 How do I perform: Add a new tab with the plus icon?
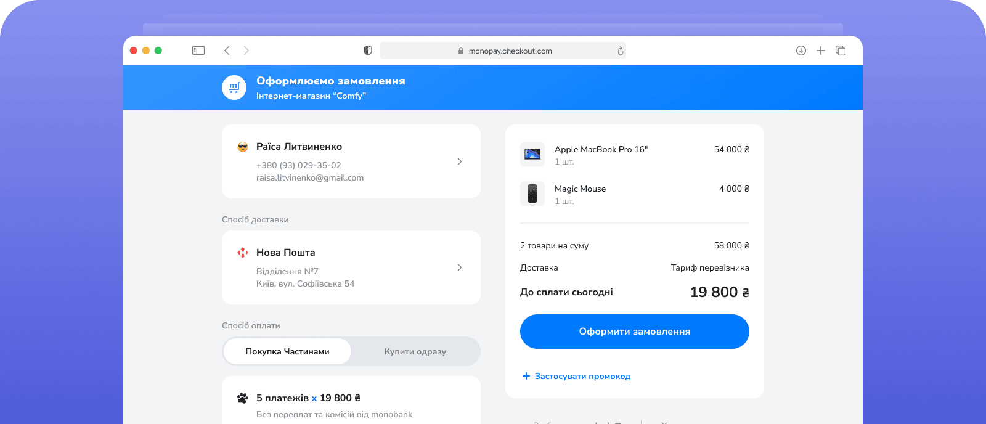[x=821, y=51]
